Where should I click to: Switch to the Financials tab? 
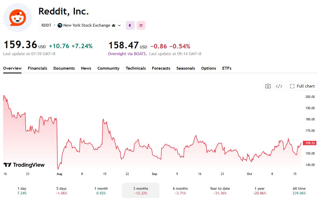(38, 68)
